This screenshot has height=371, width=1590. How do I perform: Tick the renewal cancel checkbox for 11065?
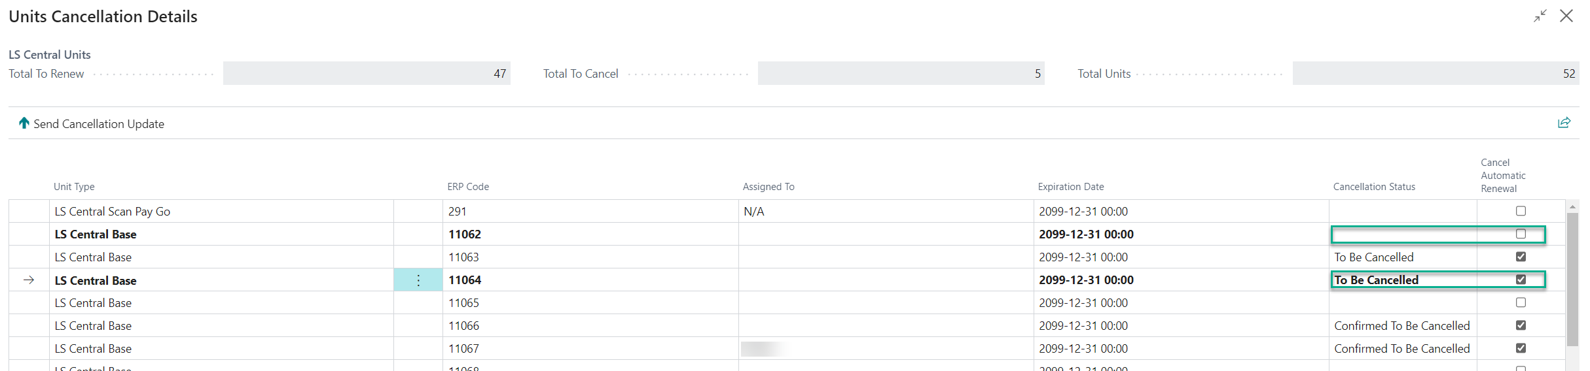(1521, 302)
